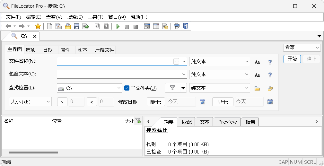The height and width of the screenshot is (166, 324).
Task: Open the 纯文本 dropdown for 包含文本
Action: (220, 74)
